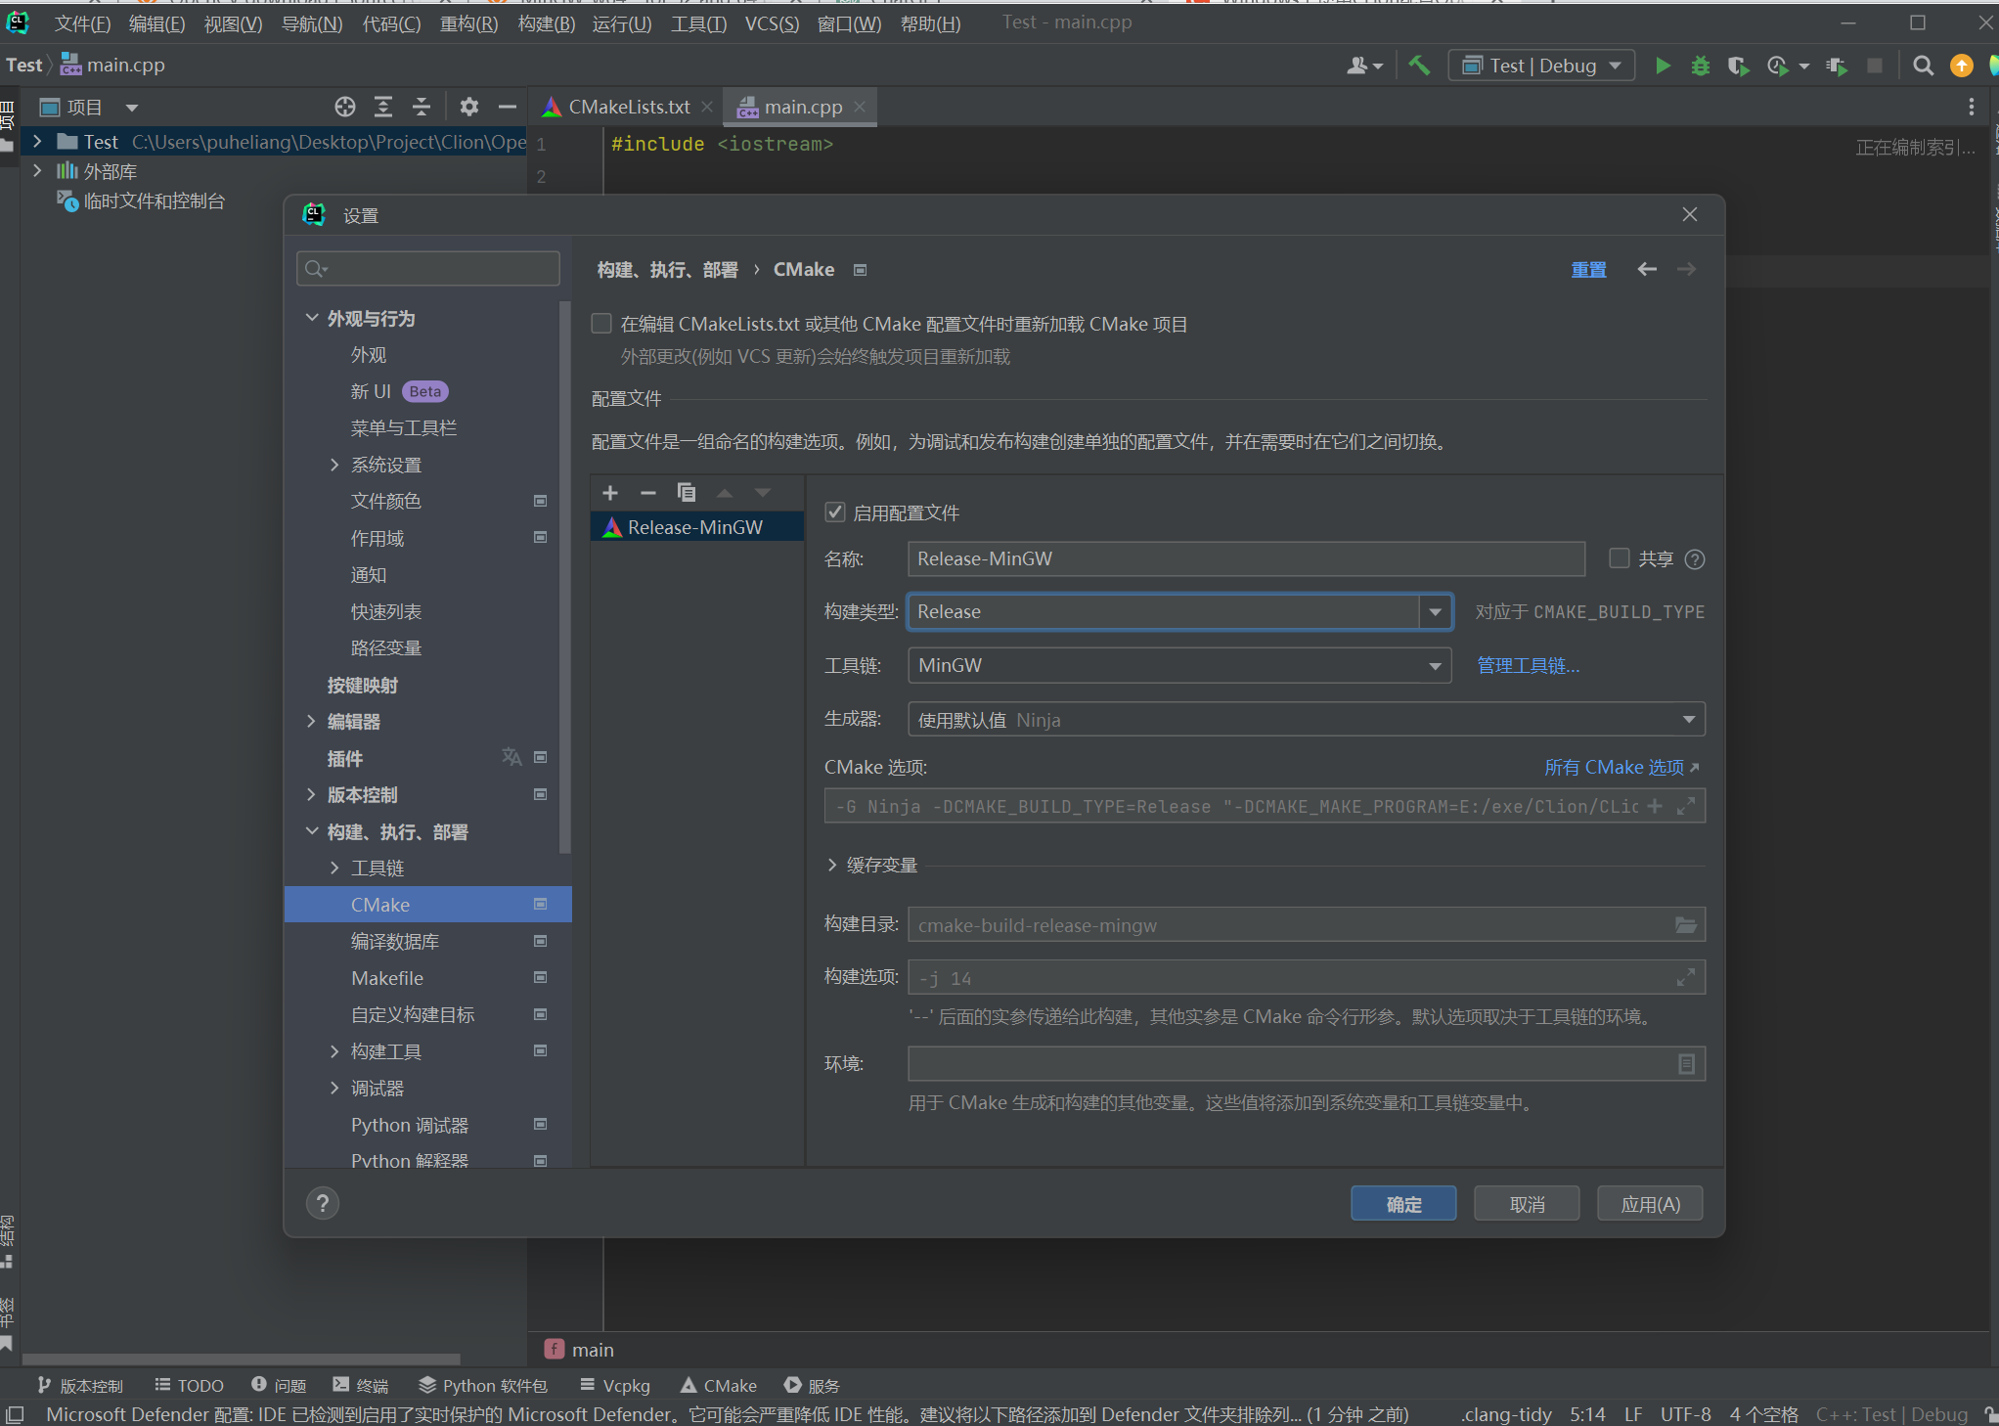Click the blue OK confirm button

(1403, 1204)
